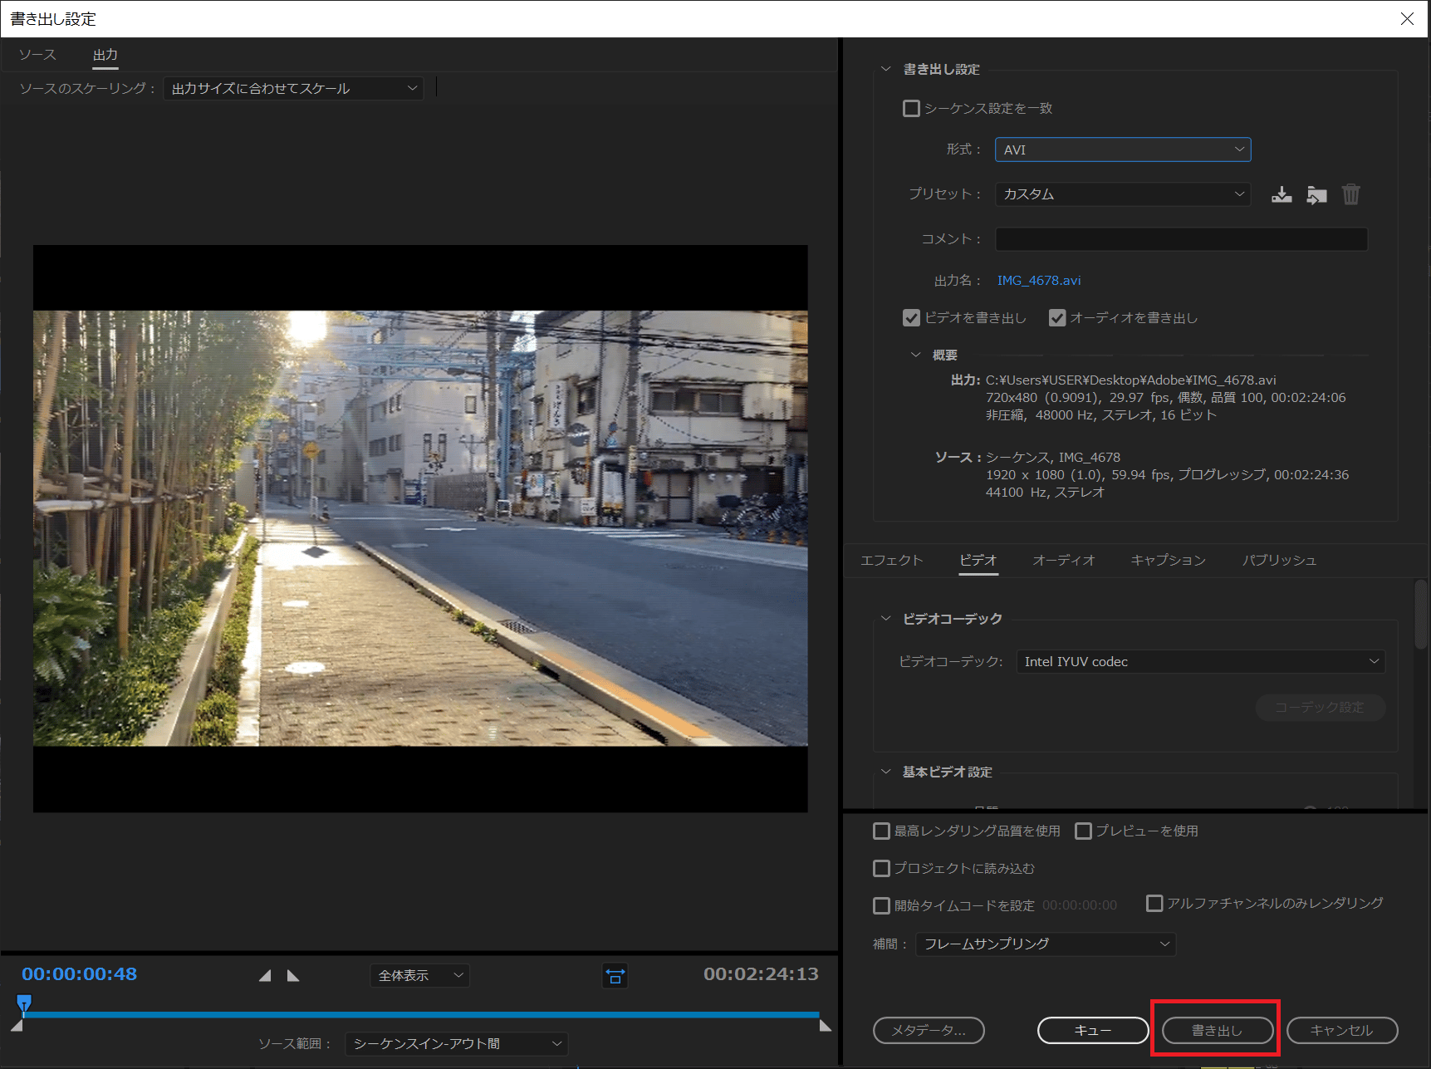
Task: Open the エフェクト tab
Action: tap(891, 561)
